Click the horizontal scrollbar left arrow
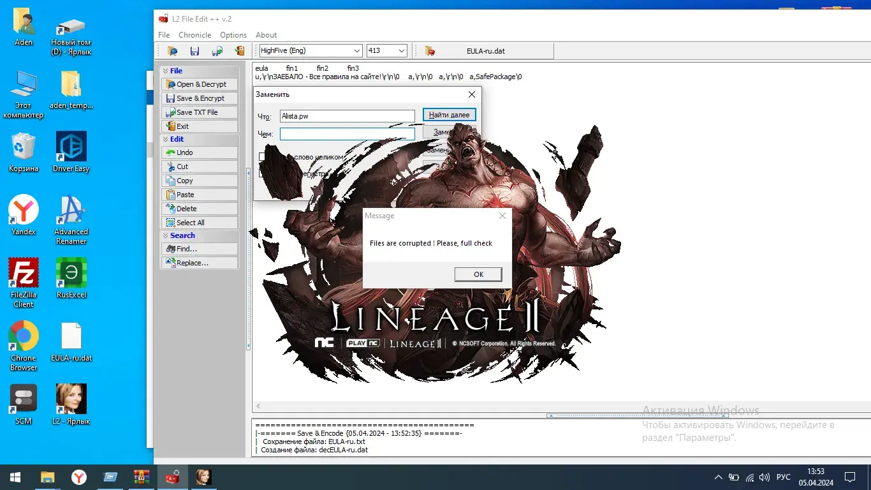This screenshot has height=490, width=871. pyautogui.click(x=258, y=406)
